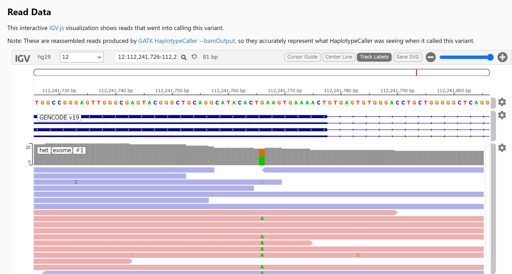Click the hg19 genome label
Screen dimensions: 512x274
(x=44, y=57)
